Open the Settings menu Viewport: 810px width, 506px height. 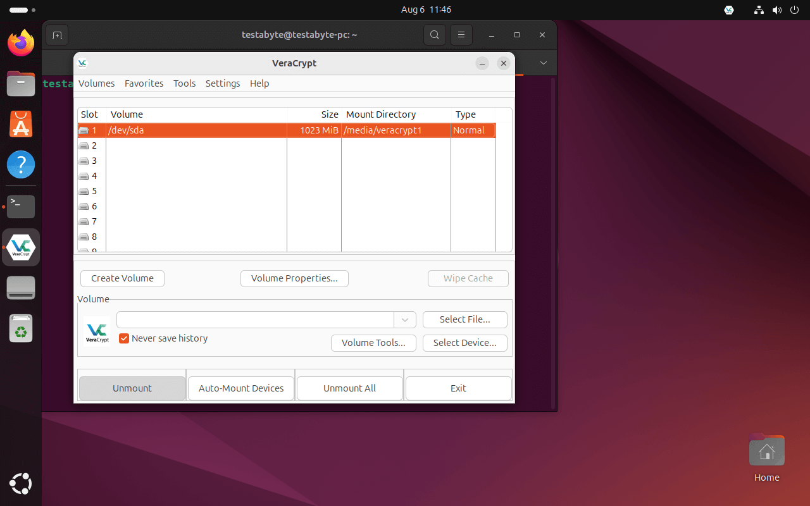click(223, 83)
